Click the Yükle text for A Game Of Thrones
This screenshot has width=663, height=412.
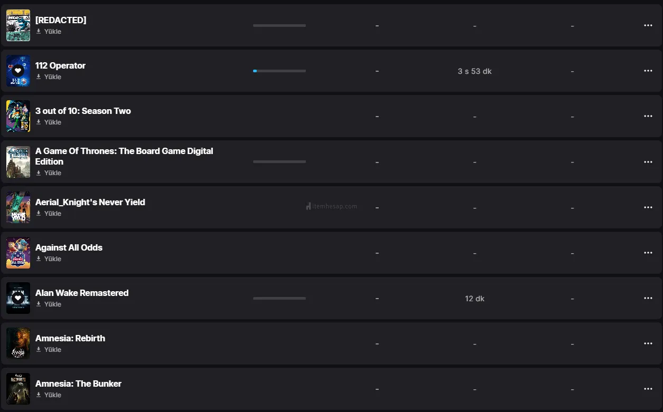point(53,173)
